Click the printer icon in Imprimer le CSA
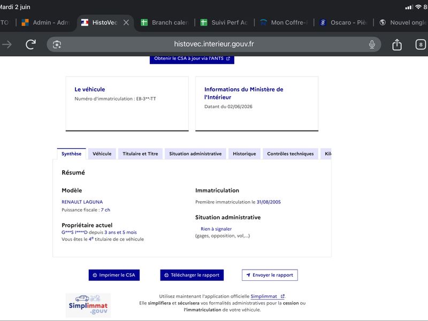428x321 pixels. [95, 275]
